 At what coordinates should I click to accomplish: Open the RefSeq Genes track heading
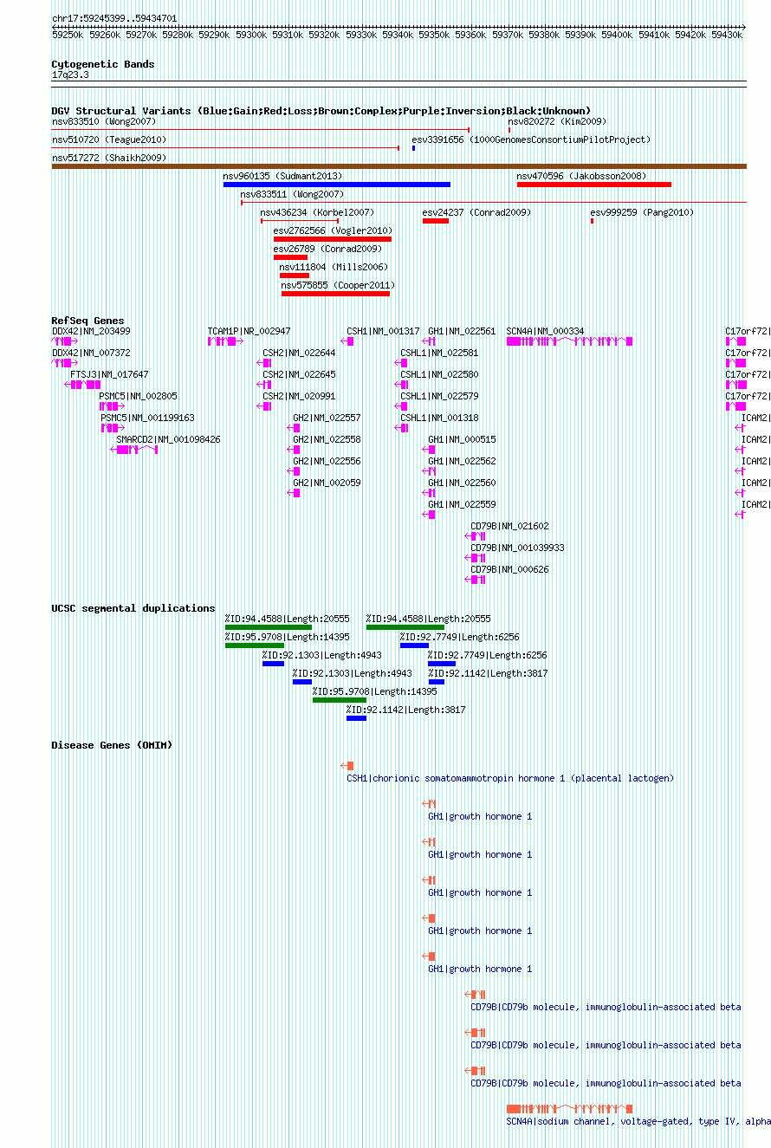[87, 321]
